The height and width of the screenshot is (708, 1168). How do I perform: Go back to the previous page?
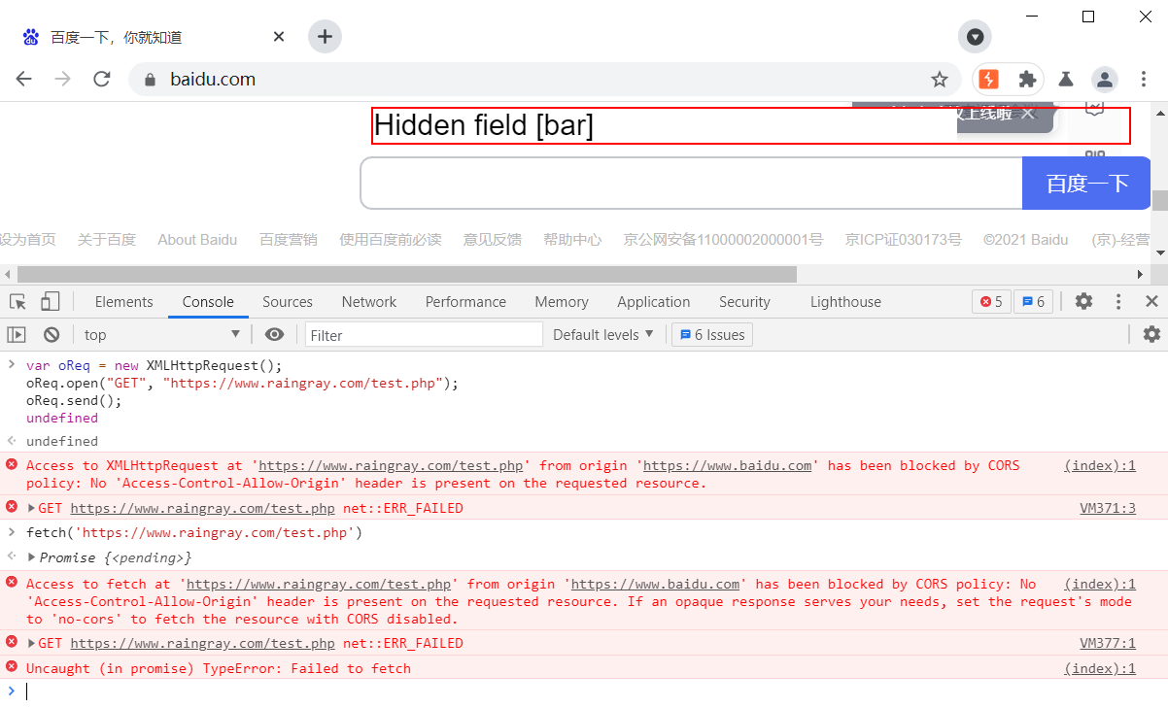click(24, 80)
